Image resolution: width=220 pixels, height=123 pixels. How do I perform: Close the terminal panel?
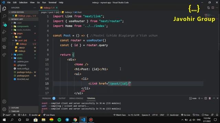pos(218,98)
